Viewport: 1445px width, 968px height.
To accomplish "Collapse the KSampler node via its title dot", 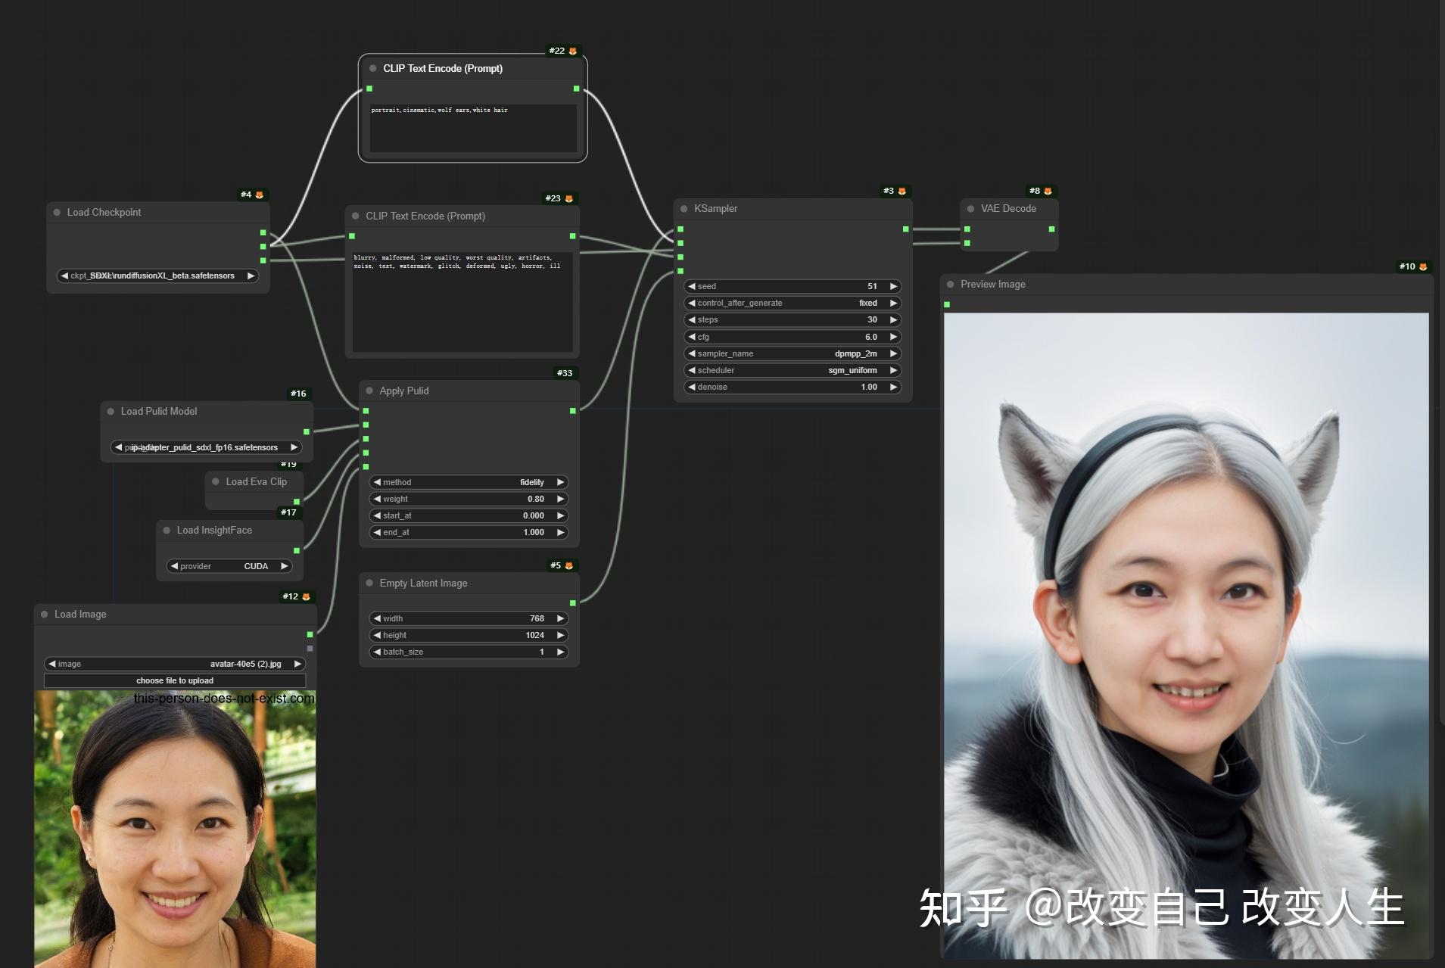I will pyautogui.click(x=684, y=209).
